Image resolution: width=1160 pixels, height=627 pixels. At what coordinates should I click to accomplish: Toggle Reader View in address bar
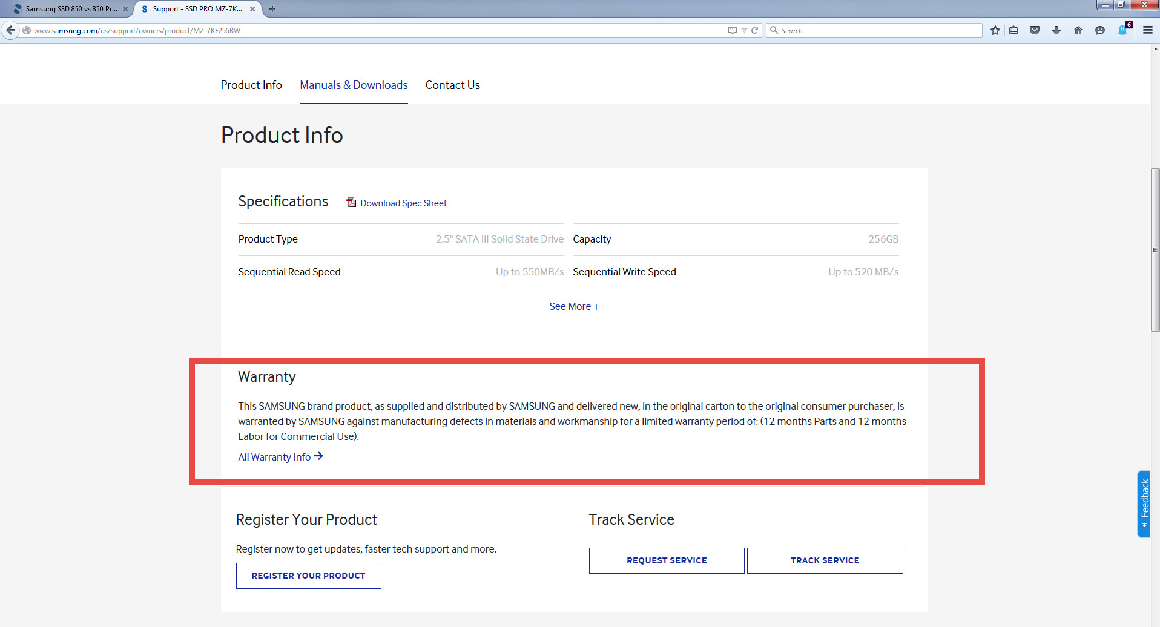(733, 30)
